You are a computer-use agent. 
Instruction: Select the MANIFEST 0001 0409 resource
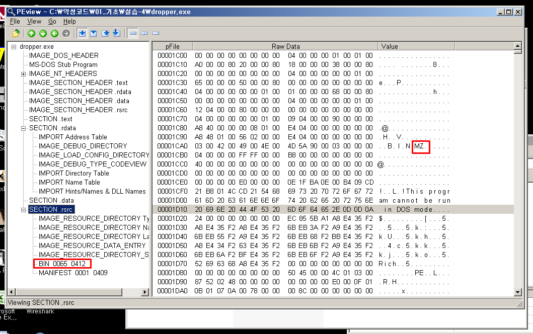(73, 273)
